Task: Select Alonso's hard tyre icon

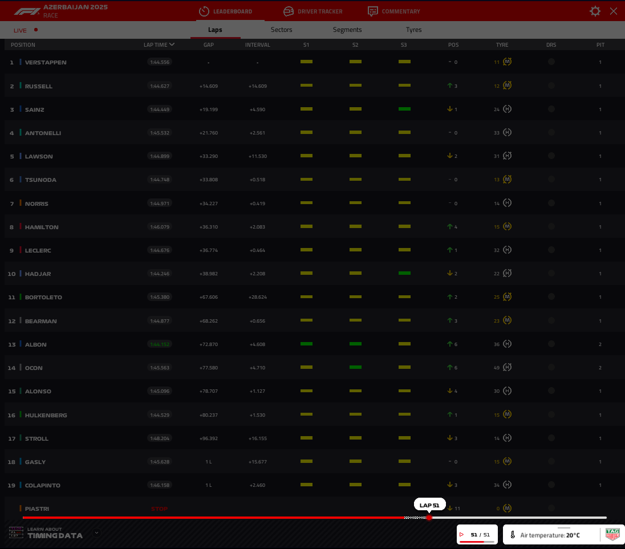Action: [507, 391]
